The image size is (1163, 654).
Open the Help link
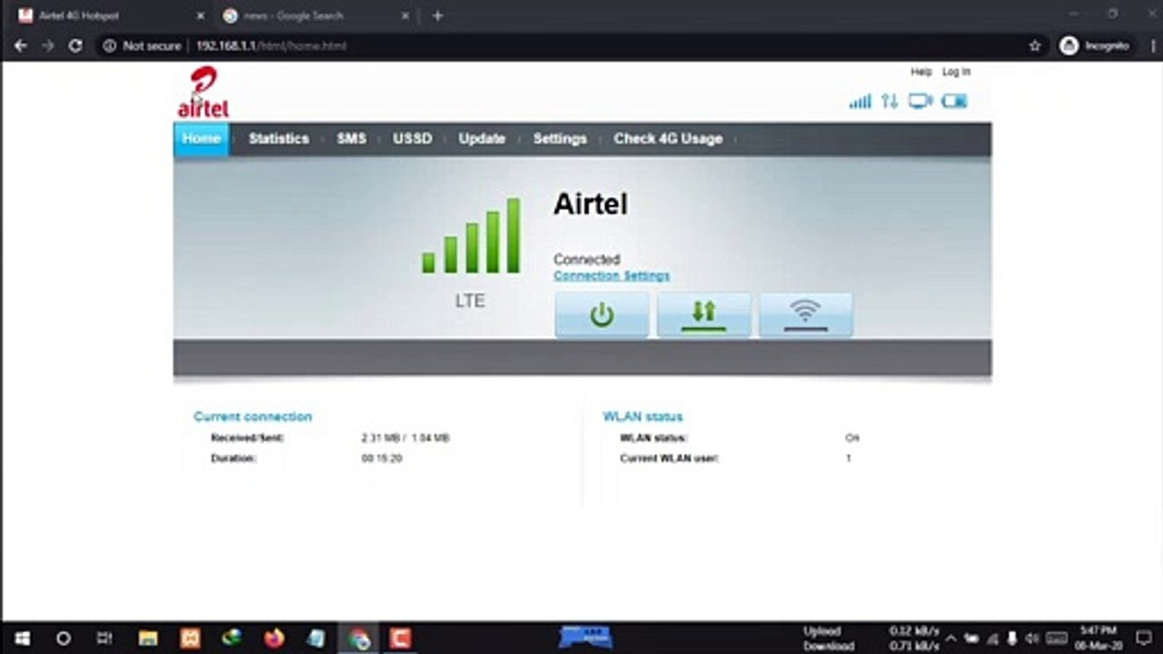(921, 72)
